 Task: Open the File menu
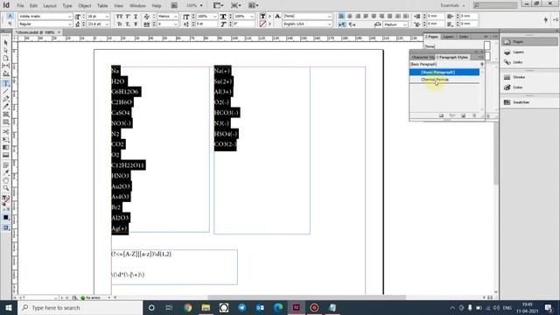(20, 6)
